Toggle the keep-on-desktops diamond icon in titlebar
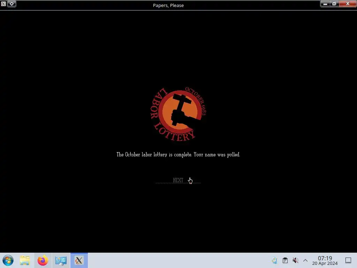This screenshot has width=357, height=268. point(12,3)
